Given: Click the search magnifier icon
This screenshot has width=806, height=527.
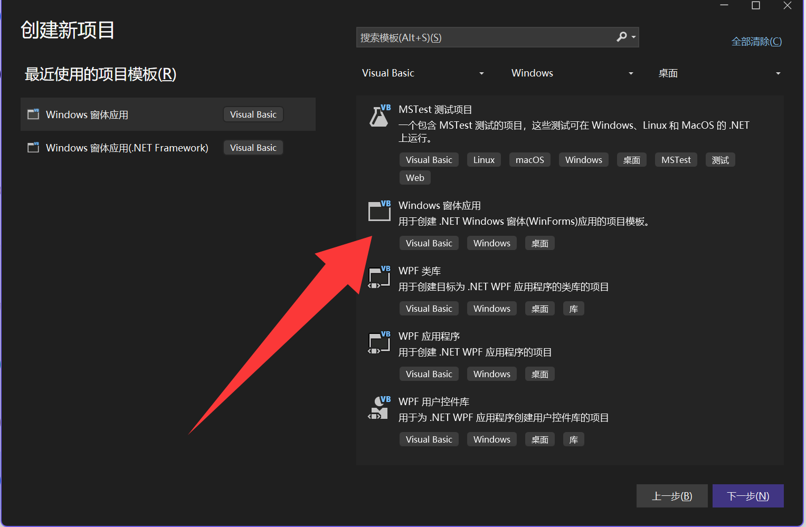Looking at the screenshot, I should coord(622,37).
